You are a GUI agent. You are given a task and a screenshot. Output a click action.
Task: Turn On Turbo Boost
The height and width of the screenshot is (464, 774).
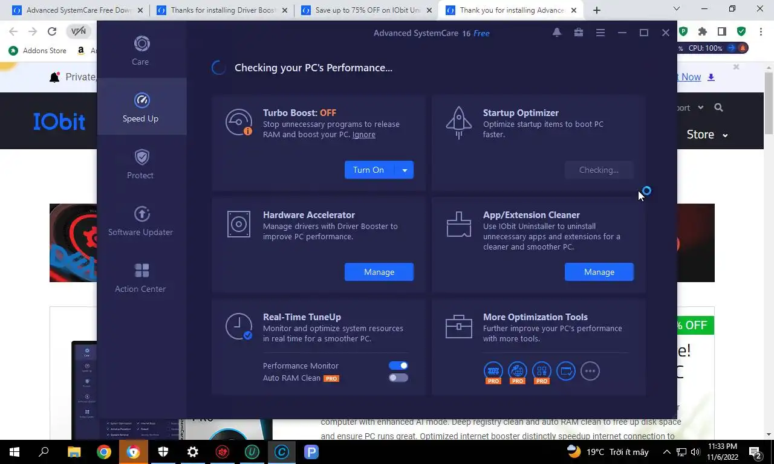[369, 170]
